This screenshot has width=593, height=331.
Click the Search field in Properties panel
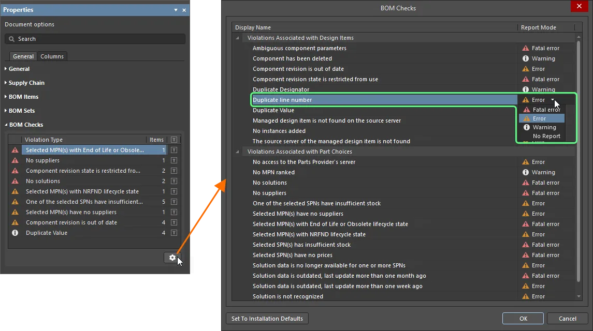pos(95,39)
